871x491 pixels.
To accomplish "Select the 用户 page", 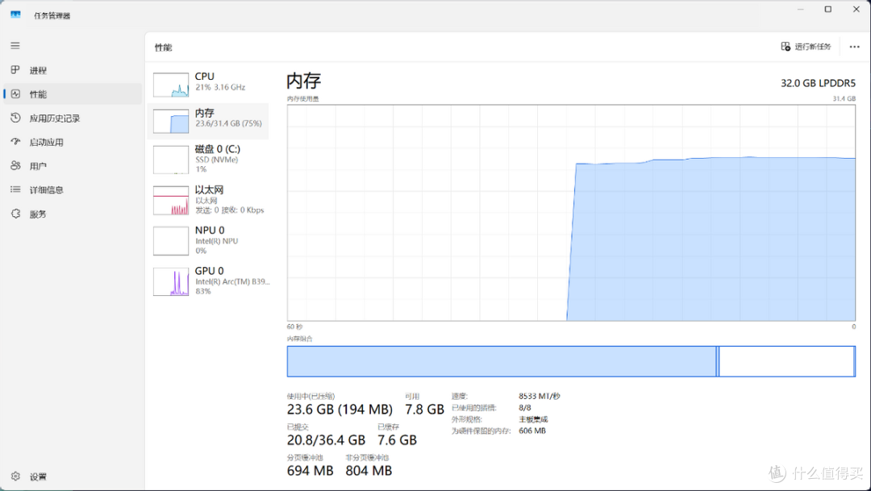I will tap(73, 165).
